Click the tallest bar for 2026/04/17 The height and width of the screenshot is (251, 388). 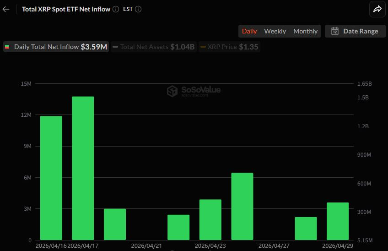(x=83, y=168)
